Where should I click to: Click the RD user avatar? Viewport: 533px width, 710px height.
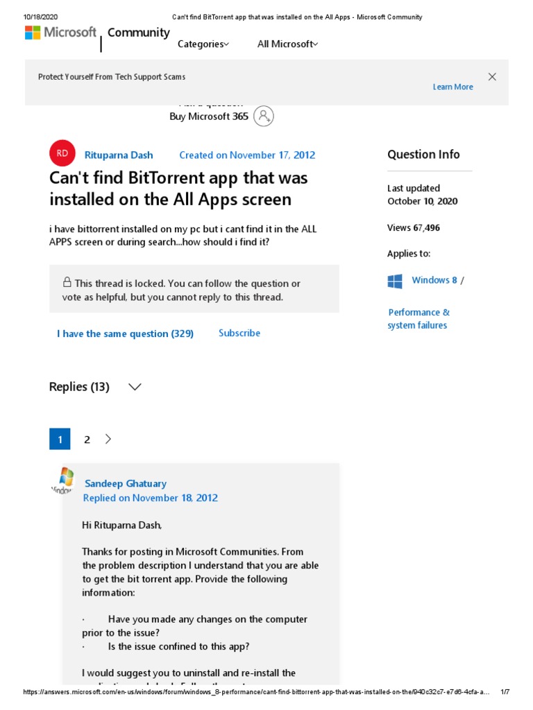(62, 154)
